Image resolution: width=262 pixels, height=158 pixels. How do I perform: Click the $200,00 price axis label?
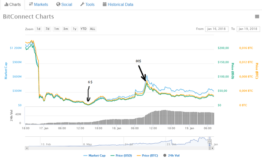click(x=223, y=48)
